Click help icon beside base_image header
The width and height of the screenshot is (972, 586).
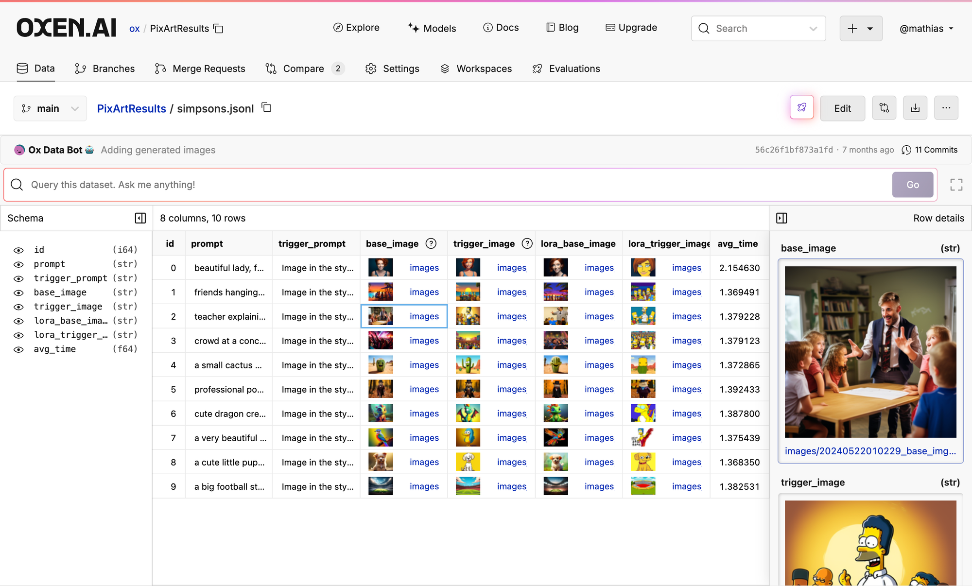pos(431,243)
